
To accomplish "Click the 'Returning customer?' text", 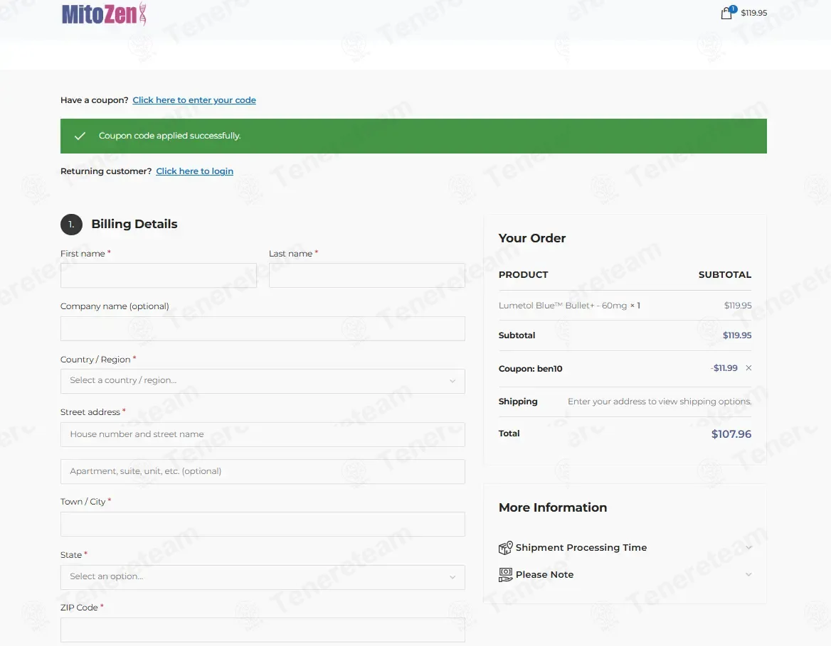I will [106, 171].
